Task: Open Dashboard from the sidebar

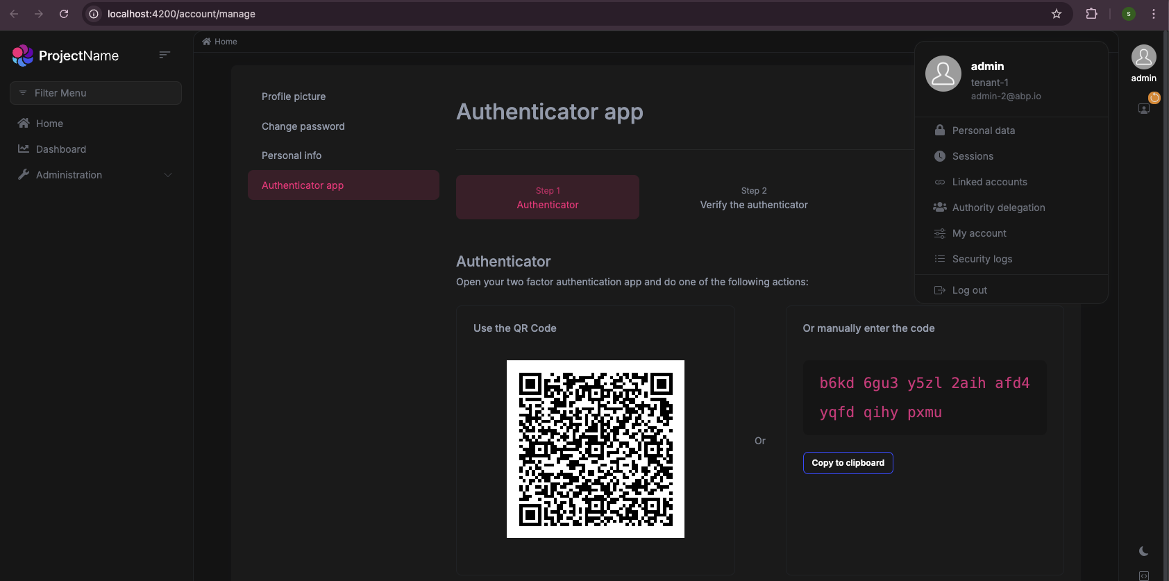Action: 61,149
